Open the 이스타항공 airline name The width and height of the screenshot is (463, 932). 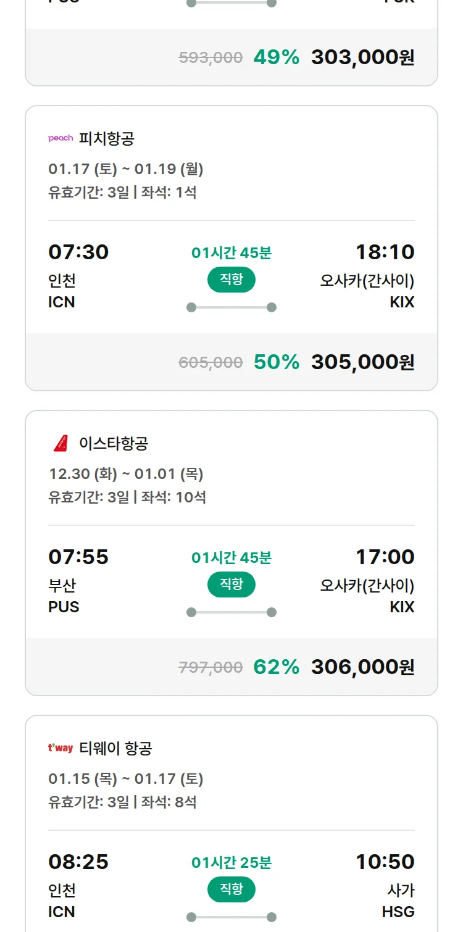114,443
